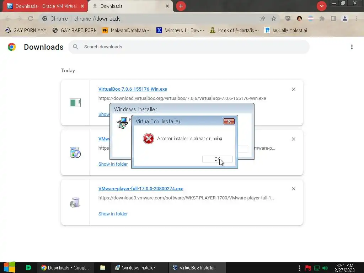Focus the chrome://downloads address bar
Viewport: 364px width, 273px height.
coord(149,18)
